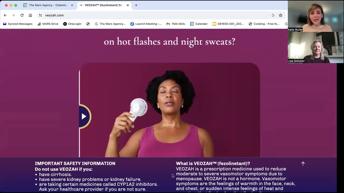Play the hot flashes video
The width and height of the screenshot is (344, 193).
coord(84,116)
